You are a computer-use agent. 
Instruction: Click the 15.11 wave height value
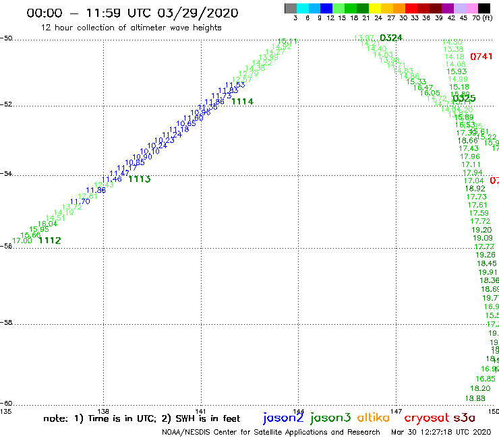coord(287,41)
